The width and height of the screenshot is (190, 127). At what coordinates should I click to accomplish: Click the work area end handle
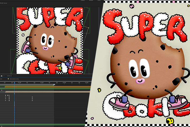click(54, 85)
